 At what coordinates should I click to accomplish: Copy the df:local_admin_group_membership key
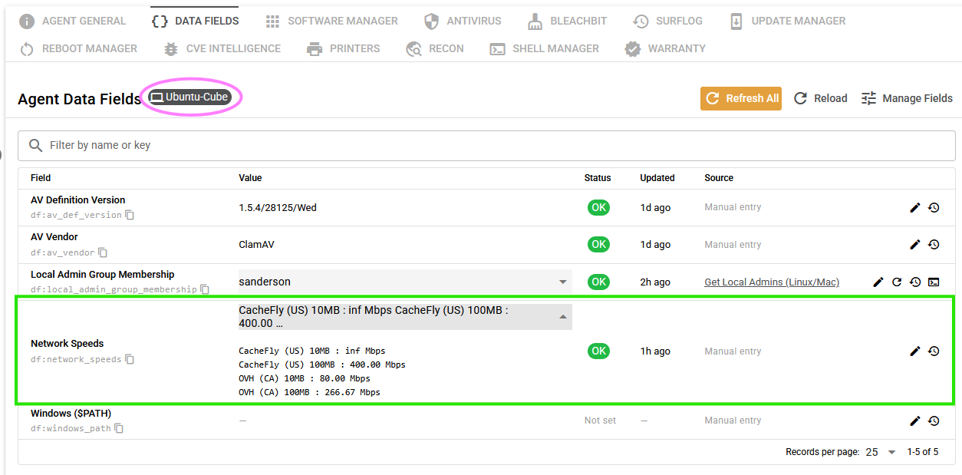point(205,289)
